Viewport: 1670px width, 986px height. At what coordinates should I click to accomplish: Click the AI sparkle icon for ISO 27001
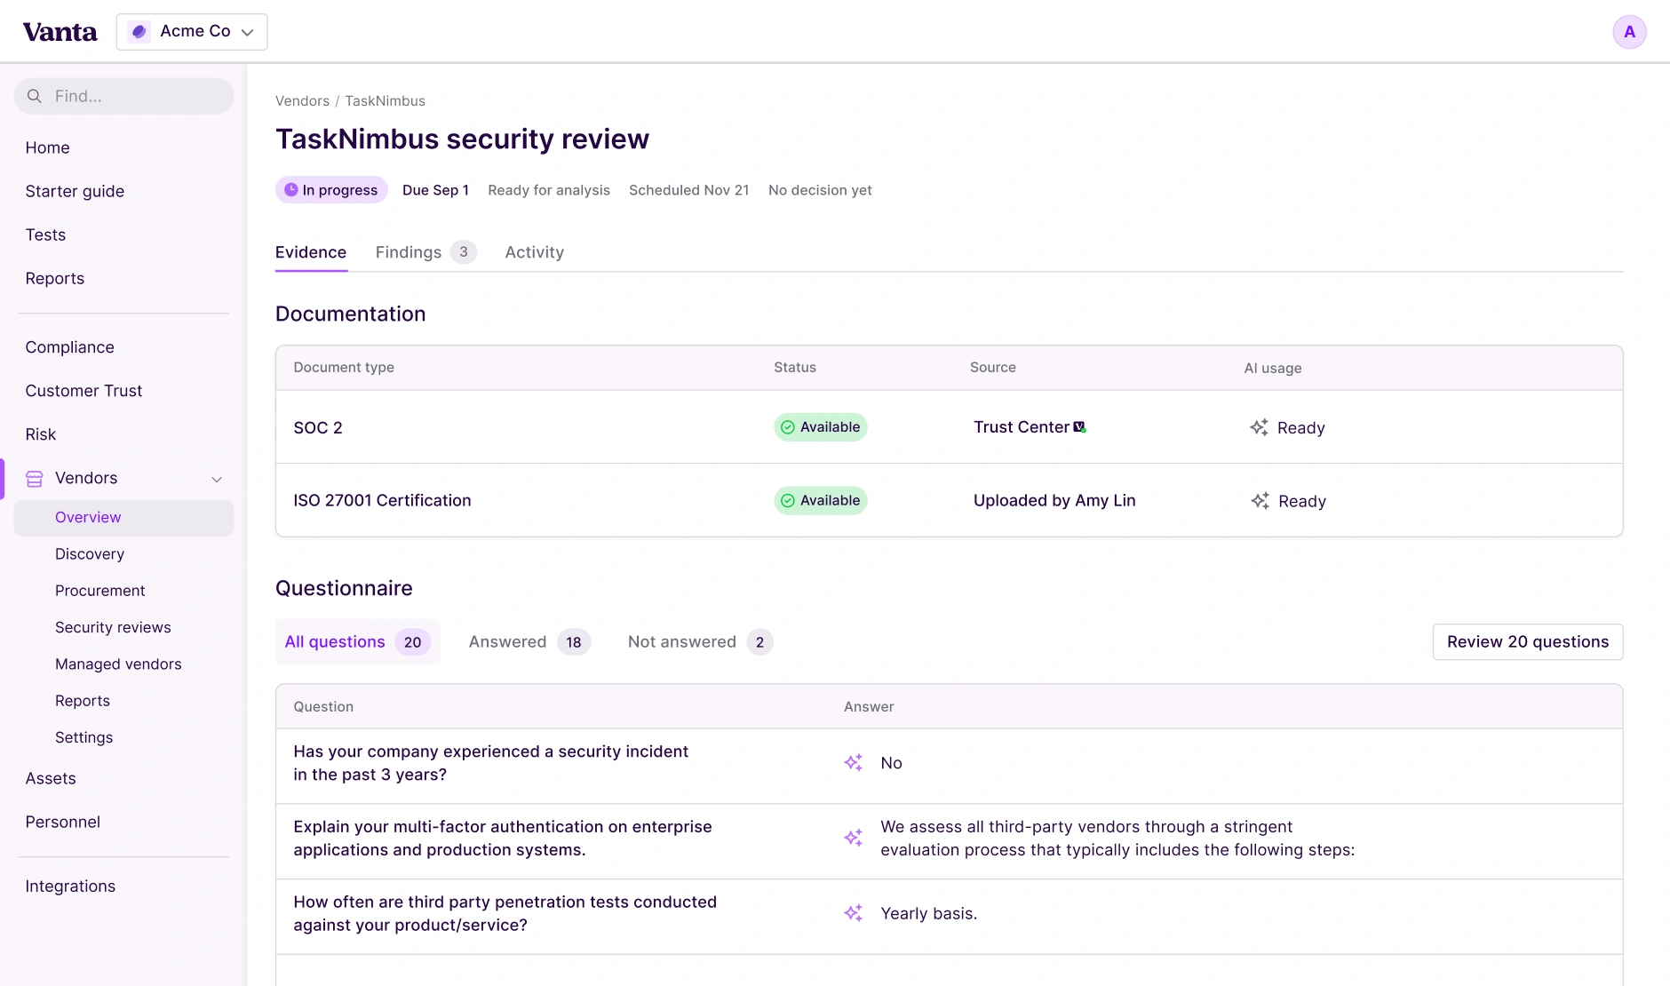click(x=1260, y=501)
